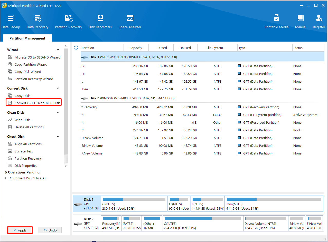Image resolution: width=328 pixels, height=242 pixels.
Task: Select the G: partition row
Action: (x=202, y=66)
